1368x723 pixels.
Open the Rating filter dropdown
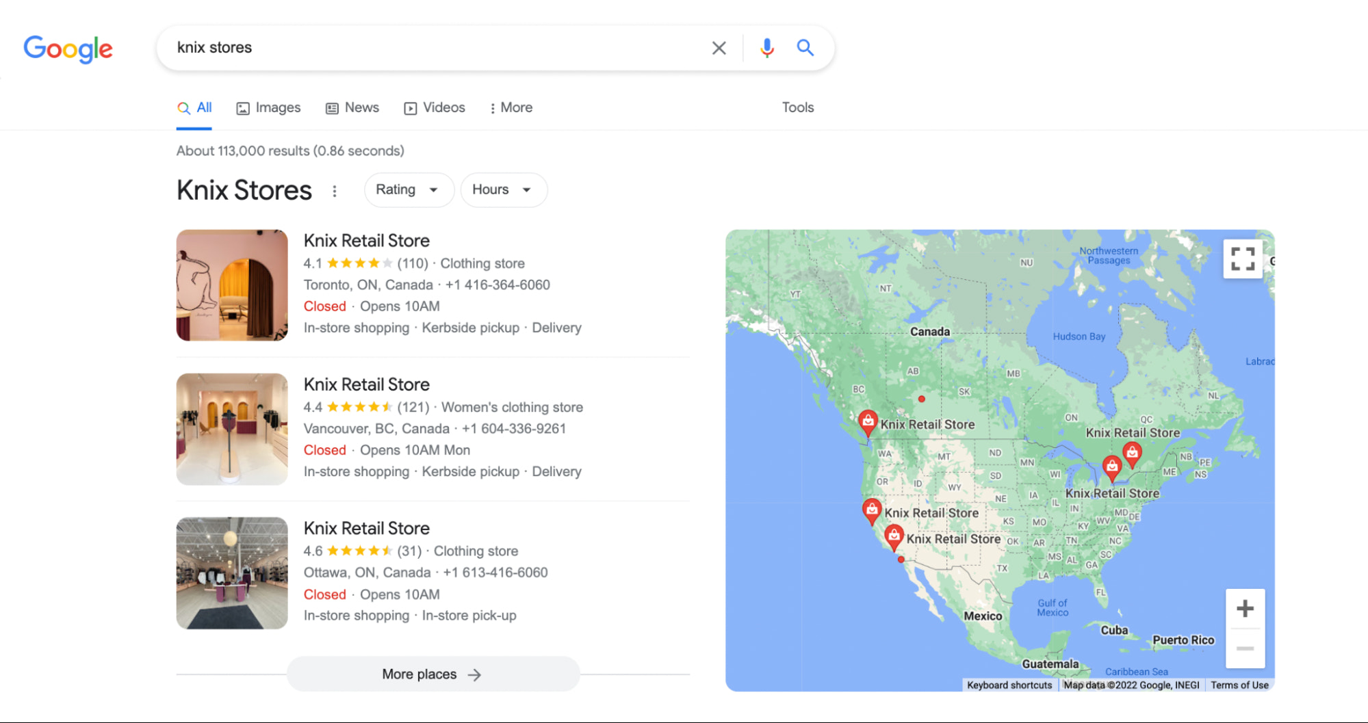click(409, 189)
